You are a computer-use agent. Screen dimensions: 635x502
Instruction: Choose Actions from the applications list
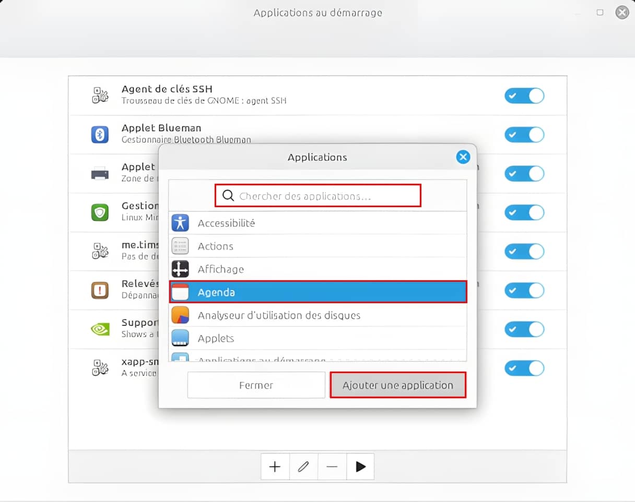pos(317,246)
